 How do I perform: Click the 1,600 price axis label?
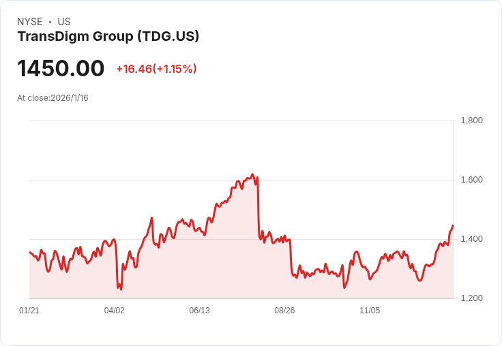(x=471, y=180)
